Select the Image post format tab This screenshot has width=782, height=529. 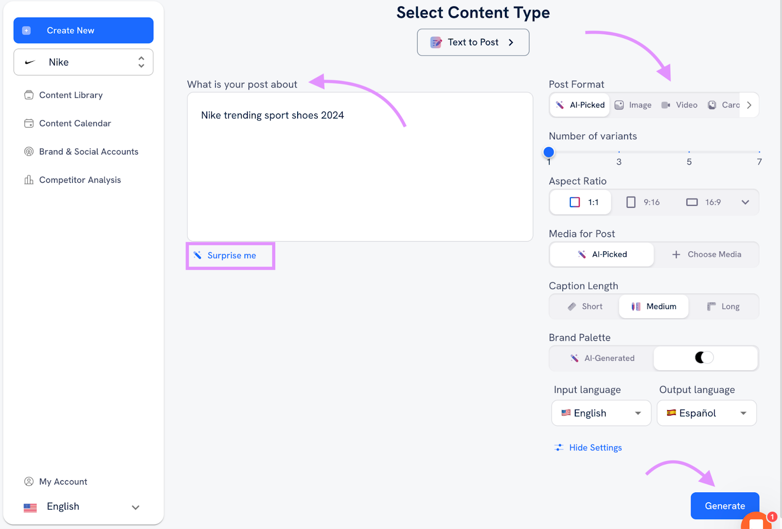pyautogui.click(x=633, y=105)
